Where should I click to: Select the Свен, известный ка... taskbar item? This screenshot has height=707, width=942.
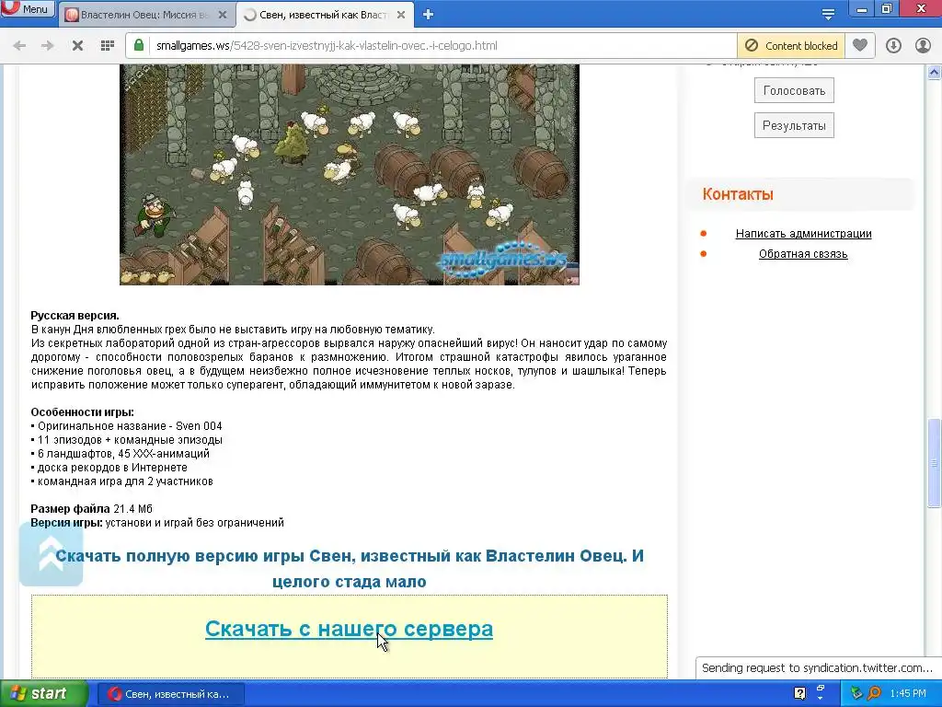170,694
